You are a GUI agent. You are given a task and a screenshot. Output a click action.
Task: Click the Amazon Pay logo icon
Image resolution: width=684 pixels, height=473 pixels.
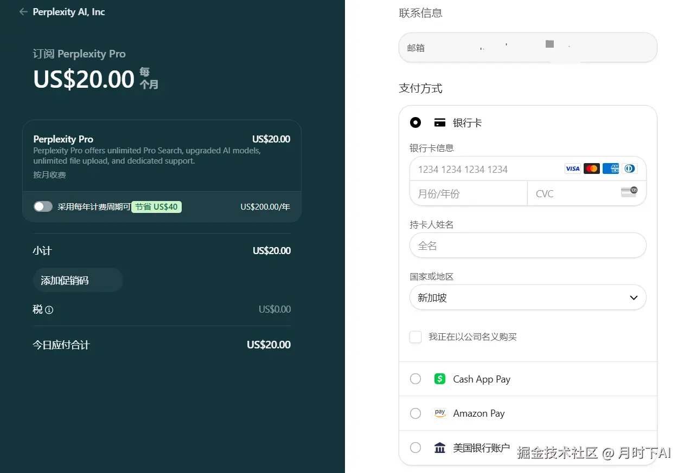(440, 413)
